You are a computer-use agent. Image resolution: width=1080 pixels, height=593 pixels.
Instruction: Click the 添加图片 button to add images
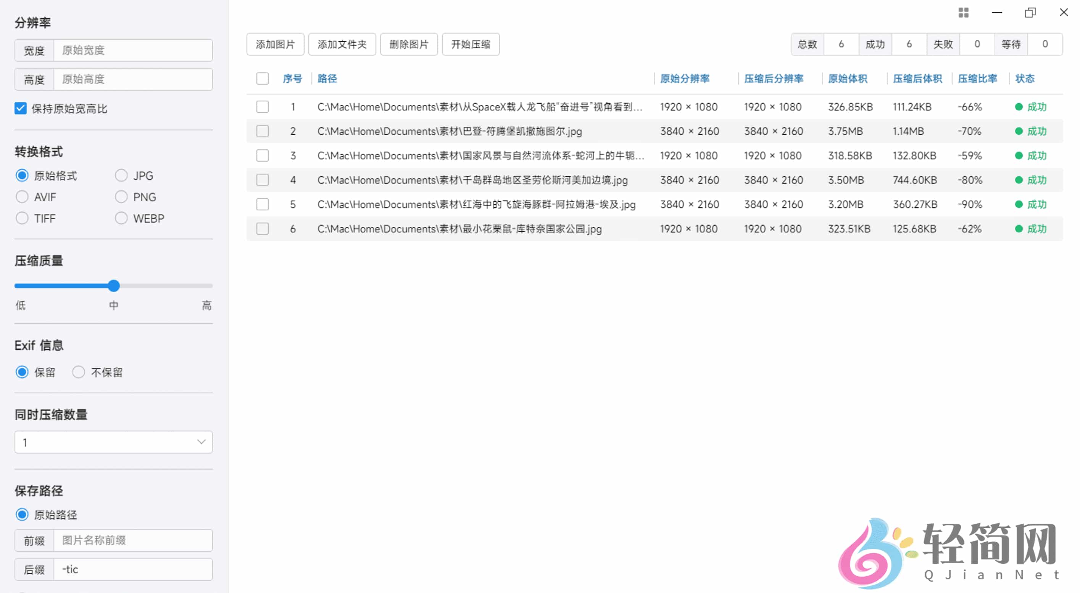275,44
